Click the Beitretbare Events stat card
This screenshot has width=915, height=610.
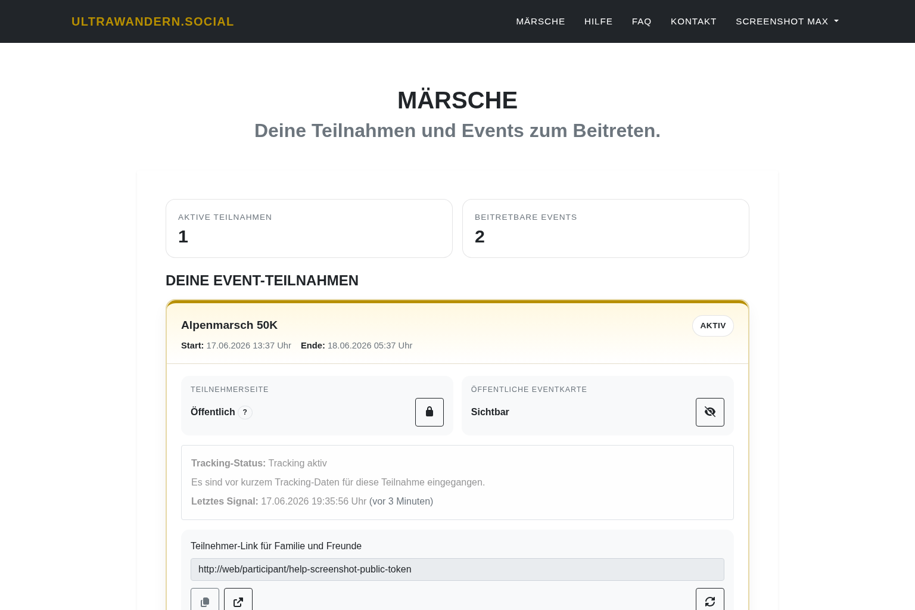(x=606, y=229)
